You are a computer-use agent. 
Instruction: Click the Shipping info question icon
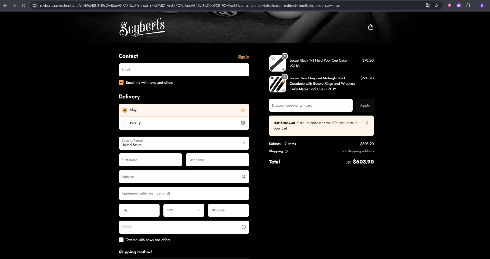coord(286,151)
